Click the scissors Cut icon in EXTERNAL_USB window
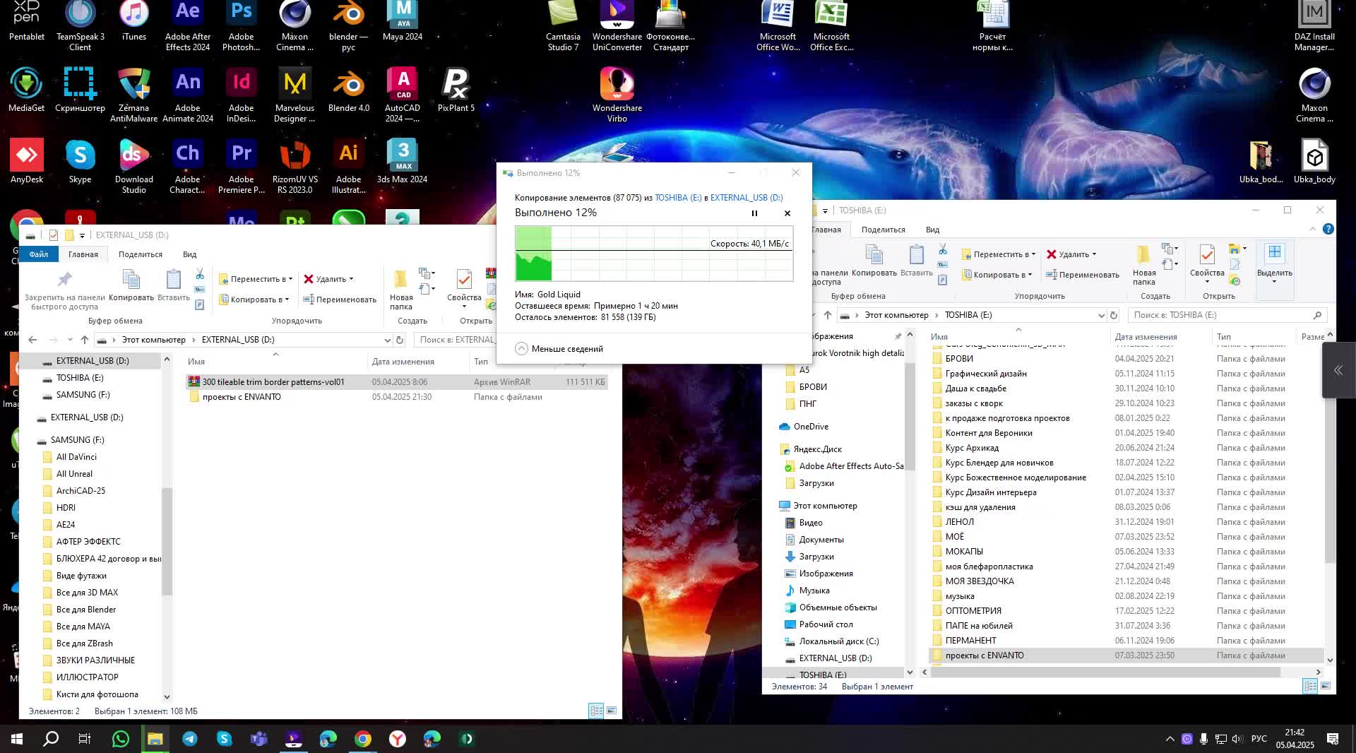 point(200,274)
